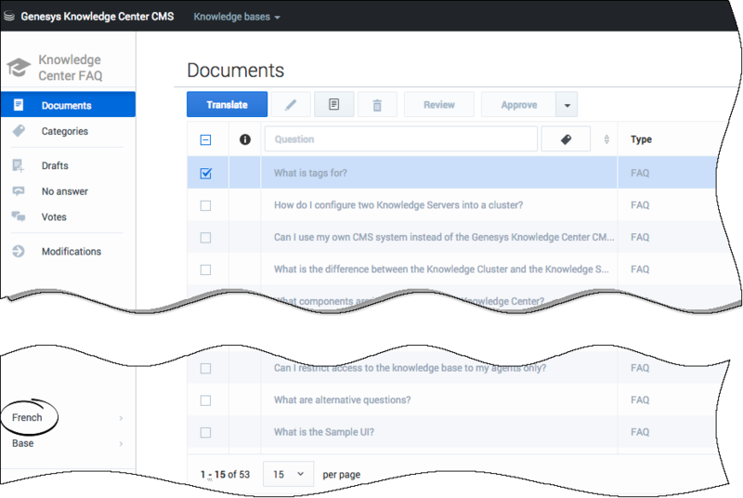Expand the Base chevron arrow

pos(121,443)
